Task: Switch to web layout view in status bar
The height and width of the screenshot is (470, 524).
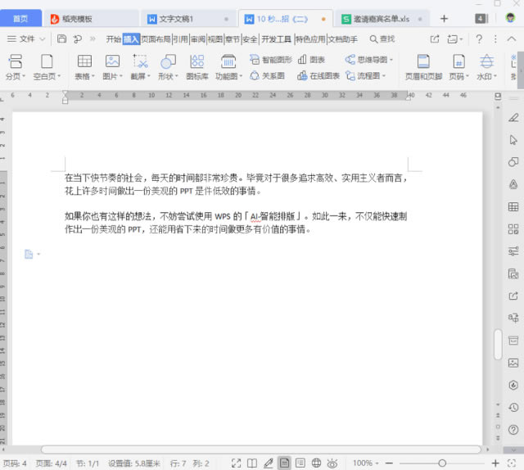Action: pos(316,463)
